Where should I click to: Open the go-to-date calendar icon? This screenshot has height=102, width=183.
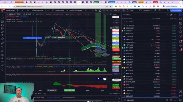[45, 93]
